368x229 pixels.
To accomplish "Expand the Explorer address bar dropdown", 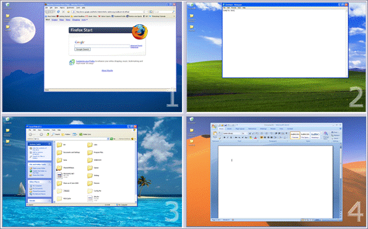I will tap(108, 139).
